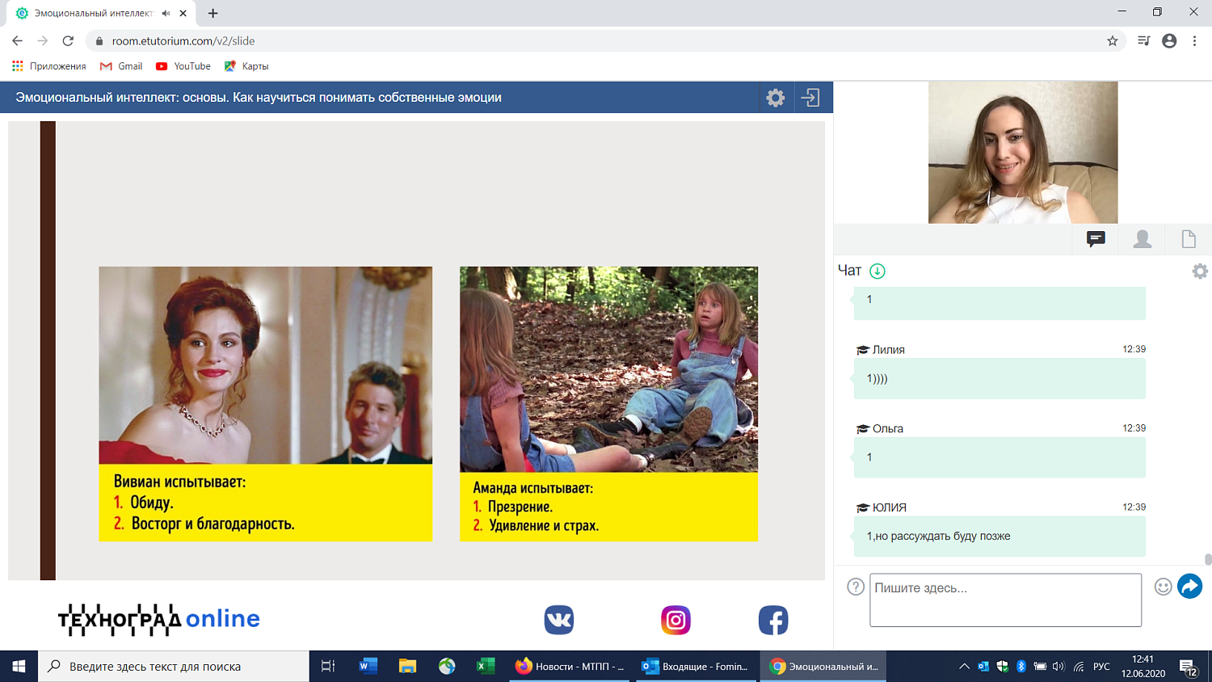Open a new browser tab
The width and height of the screenshot is (1212, 682).
(x=213, y=13)
